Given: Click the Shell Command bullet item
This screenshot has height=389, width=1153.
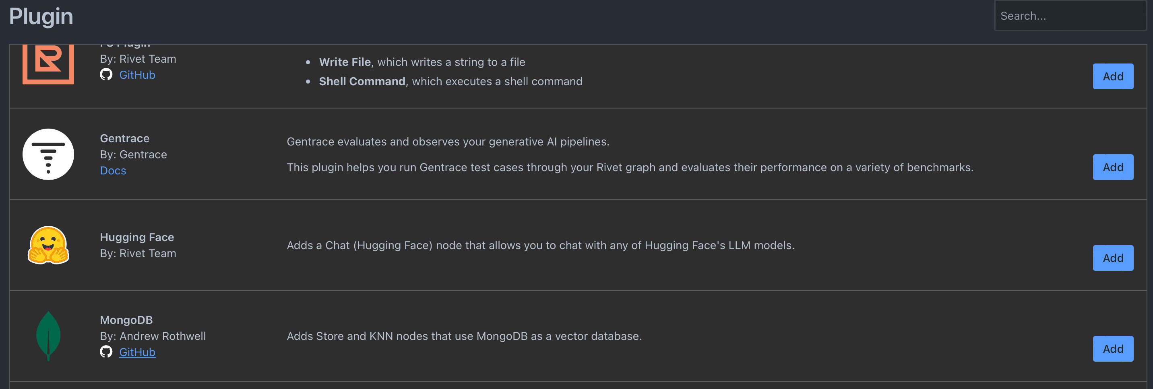Looking at the screenshot, I should pyautogui.click(x=450, y=81).
